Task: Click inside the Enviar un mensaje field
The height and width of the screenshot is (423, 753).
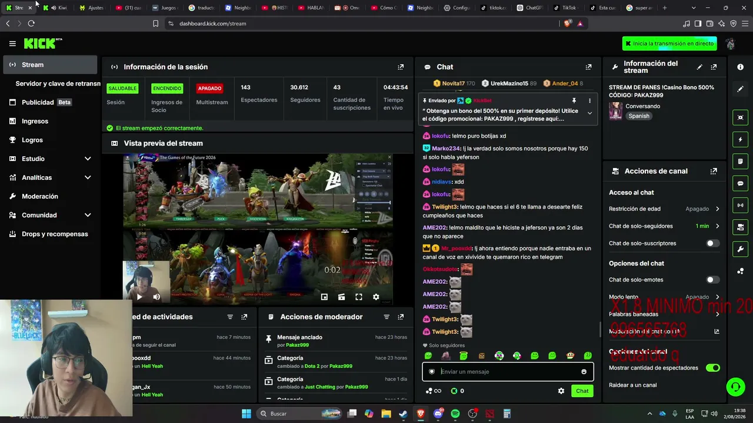Action: 508,371
